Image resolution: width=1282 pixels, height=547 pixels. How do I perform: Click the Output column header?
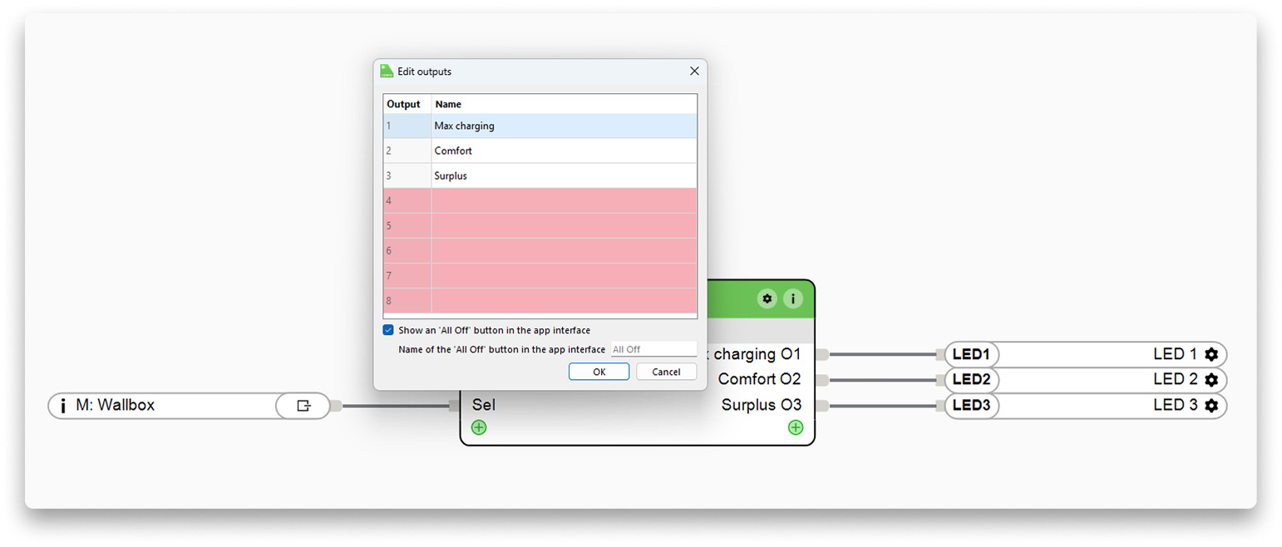click(x=405, y=104)
